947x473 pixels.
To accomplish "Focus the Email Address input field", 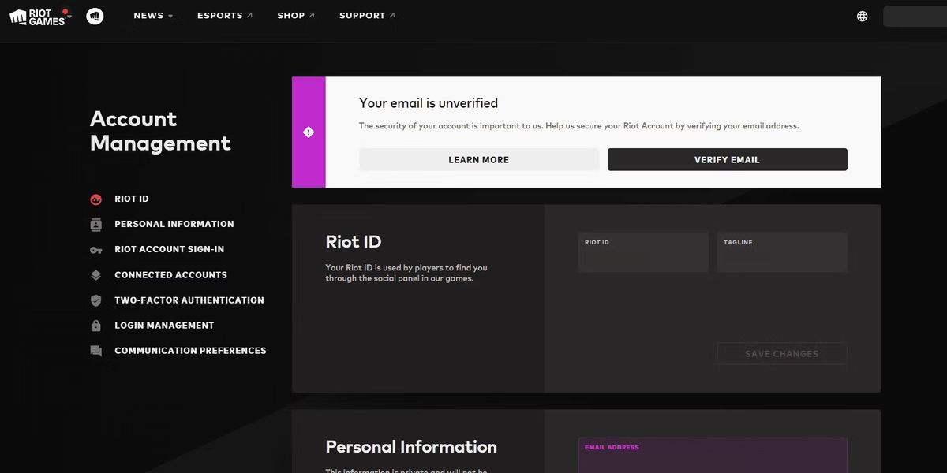I will (x=713, y=456).
